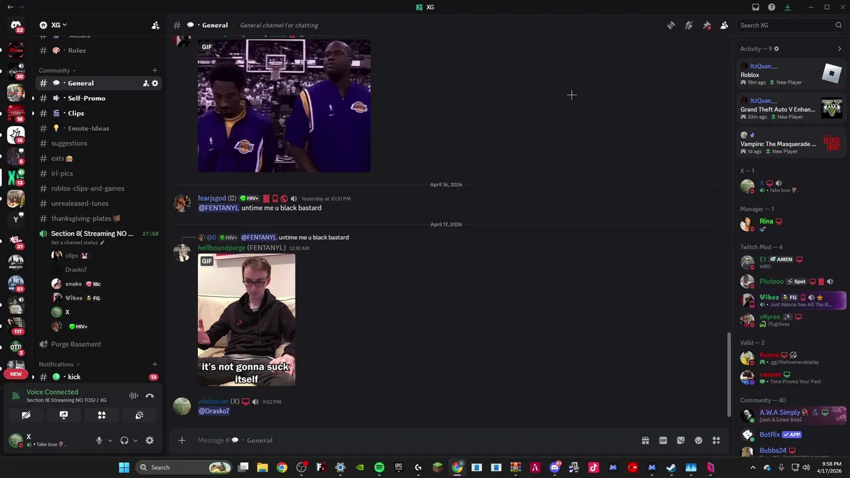Image resolution: width=850 pixels, height=478 pixels.
Task: Open the gift icon in message bar
Action: click(645, 440)
